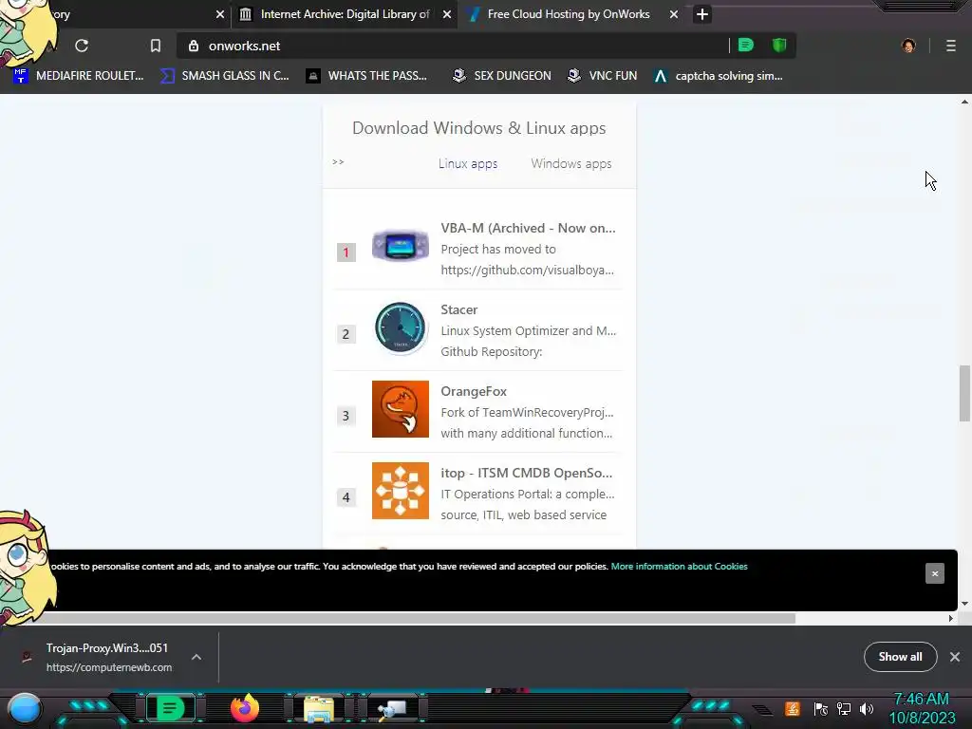
Task: Click the horizontal scroll right arrow
Action: (951, 618)
